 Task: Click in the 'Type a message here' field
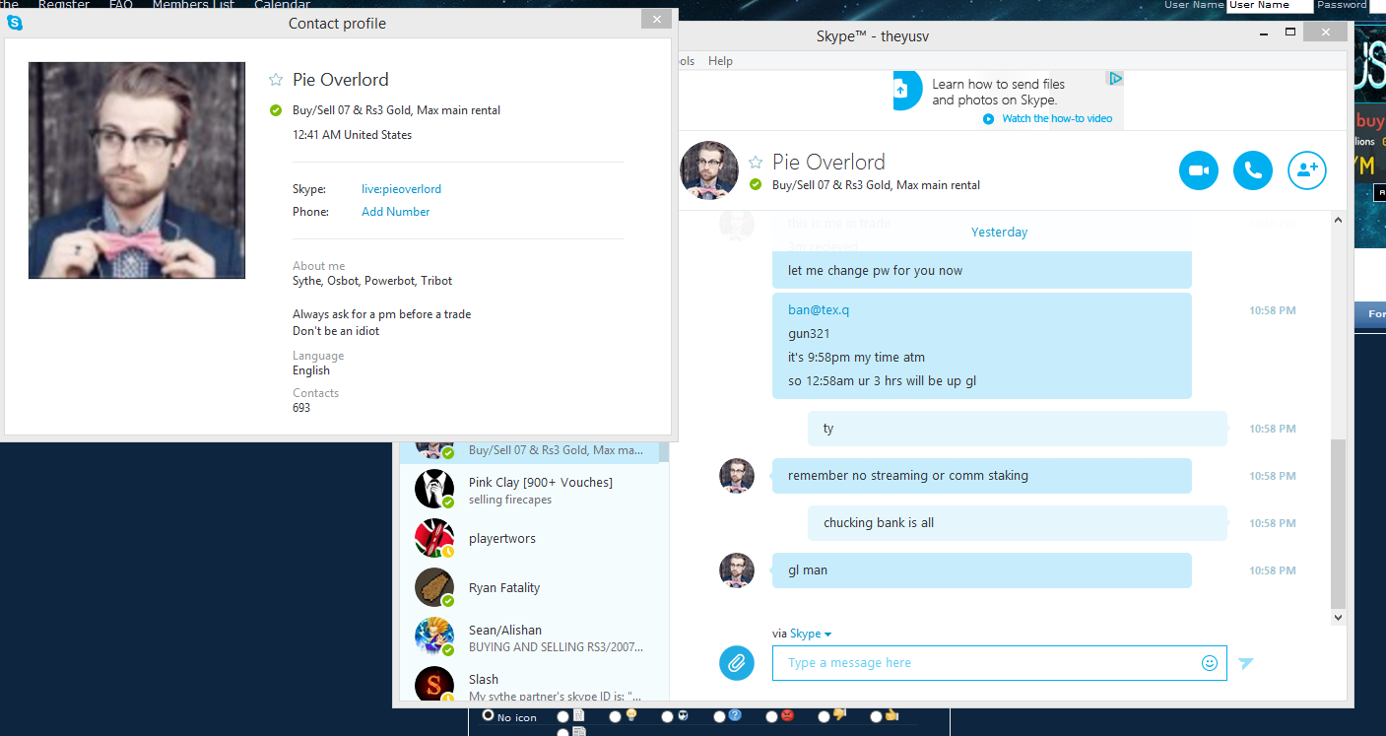point(1000,663)
